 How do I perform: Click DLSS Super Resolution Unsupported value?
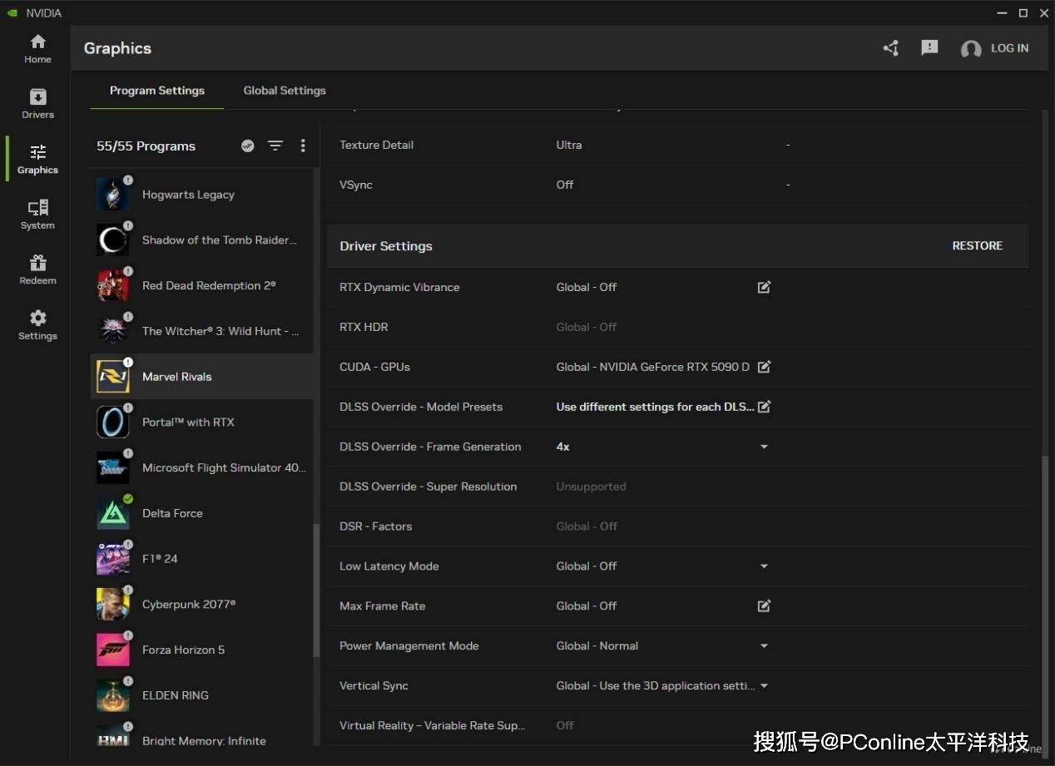click(x=591, y=487)
